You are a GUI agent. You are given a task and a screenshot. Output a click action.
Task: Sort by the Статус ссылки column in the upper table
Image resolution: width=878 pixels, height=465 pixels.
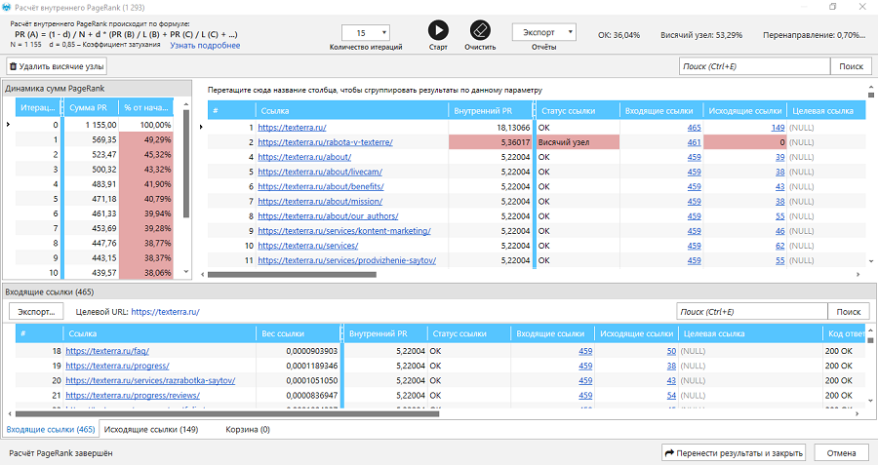pyautogui.click(x=578, y=111)
